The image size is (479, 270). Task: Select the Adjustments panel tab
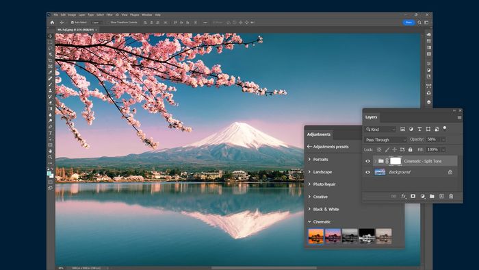point(319,134)
